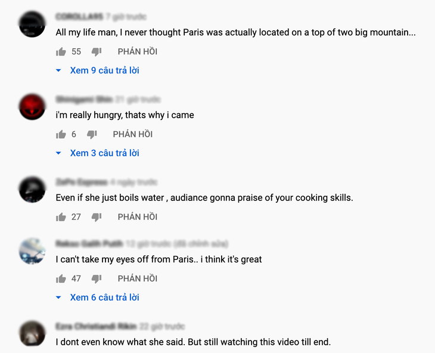The width and height of the screenshot is (435, 353).
Task: Like the "i'm really hungry" comment
Action: tap(61, 135)
